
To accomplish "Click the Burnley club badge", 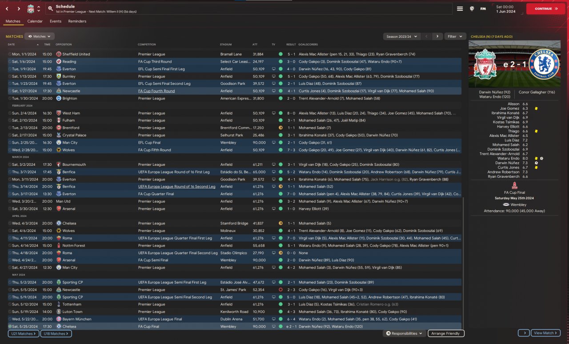I will pos(59,76).
